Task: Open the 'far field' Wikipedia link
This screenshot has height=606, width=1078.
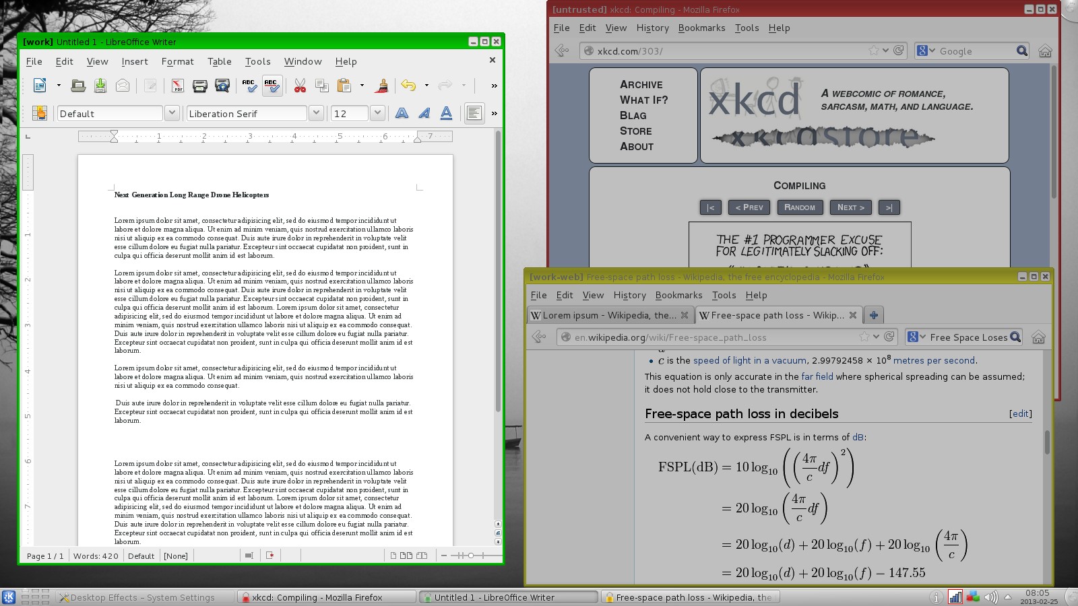Action: [817, 376]
